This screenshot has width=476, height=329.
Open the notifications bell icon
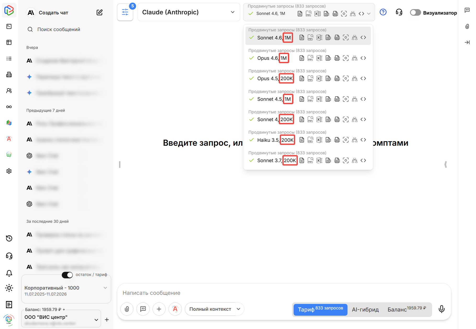9,273
